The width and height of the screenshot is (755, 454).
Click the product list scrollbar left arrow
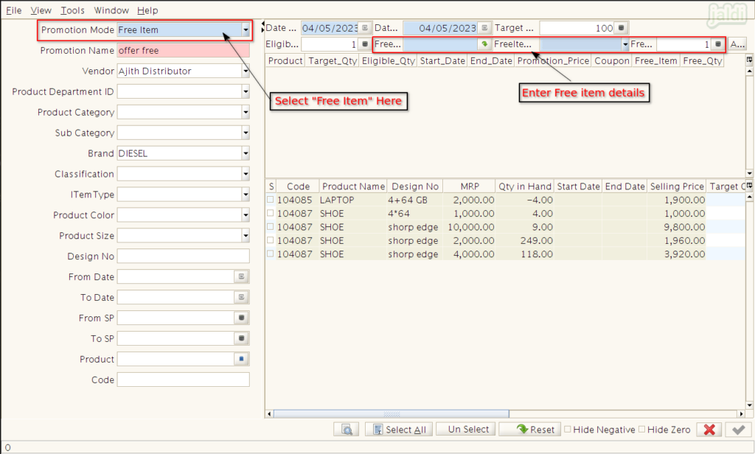pyautogui.click(x=269, y=414)
